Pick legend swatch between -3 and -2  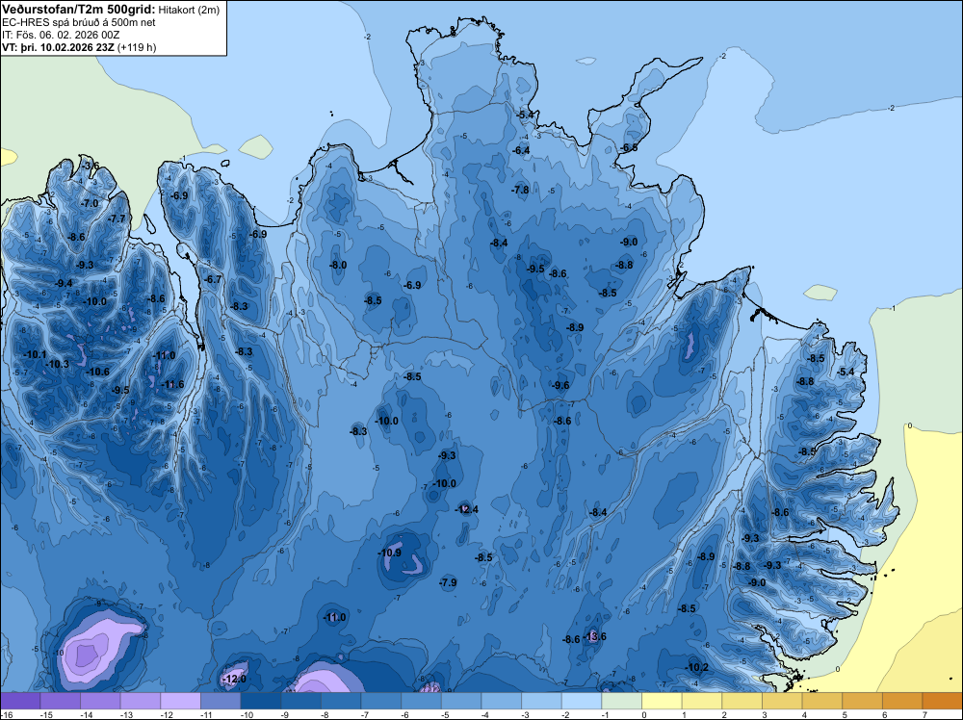[541, 701]
